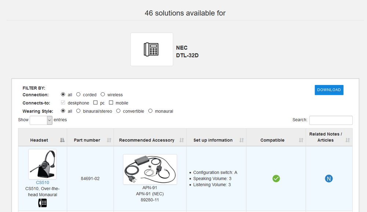
Task: Click the Headset column header label
Action: pyautogui.click(x=39, y=140)
